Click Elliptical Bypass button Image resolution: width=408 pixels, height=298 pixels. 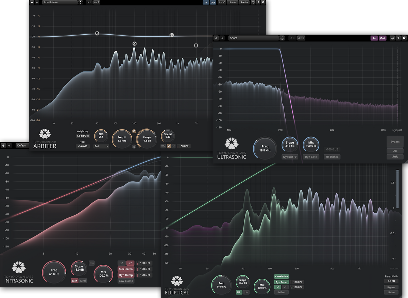click(391, 287)
